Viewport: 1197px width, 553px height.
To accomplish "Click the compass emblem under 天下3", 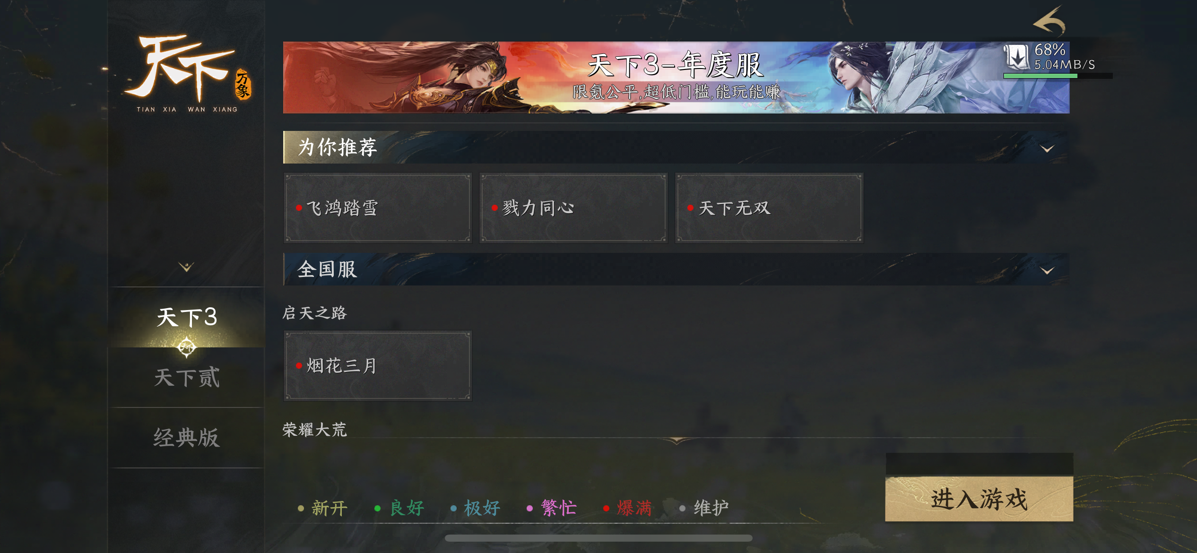I will 186,347.
